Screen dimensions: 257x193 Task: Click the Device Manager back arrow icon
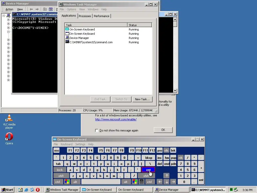[31, 9]
